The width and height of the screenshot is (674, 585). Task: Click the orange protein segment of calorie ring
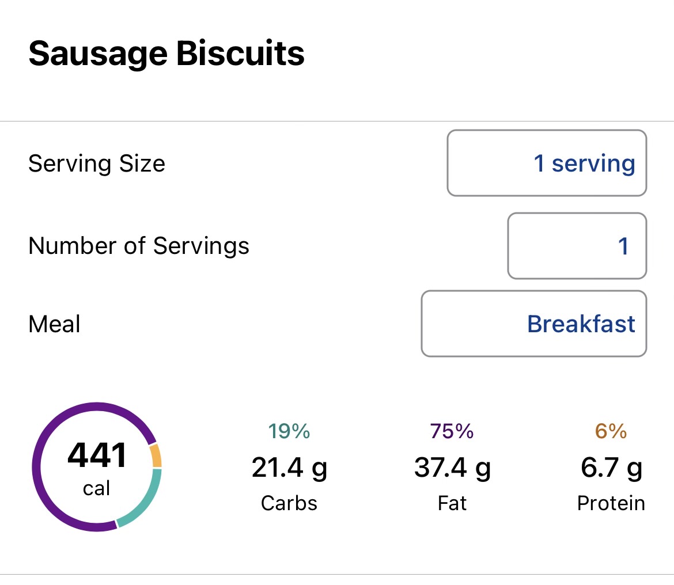point(156,456)
